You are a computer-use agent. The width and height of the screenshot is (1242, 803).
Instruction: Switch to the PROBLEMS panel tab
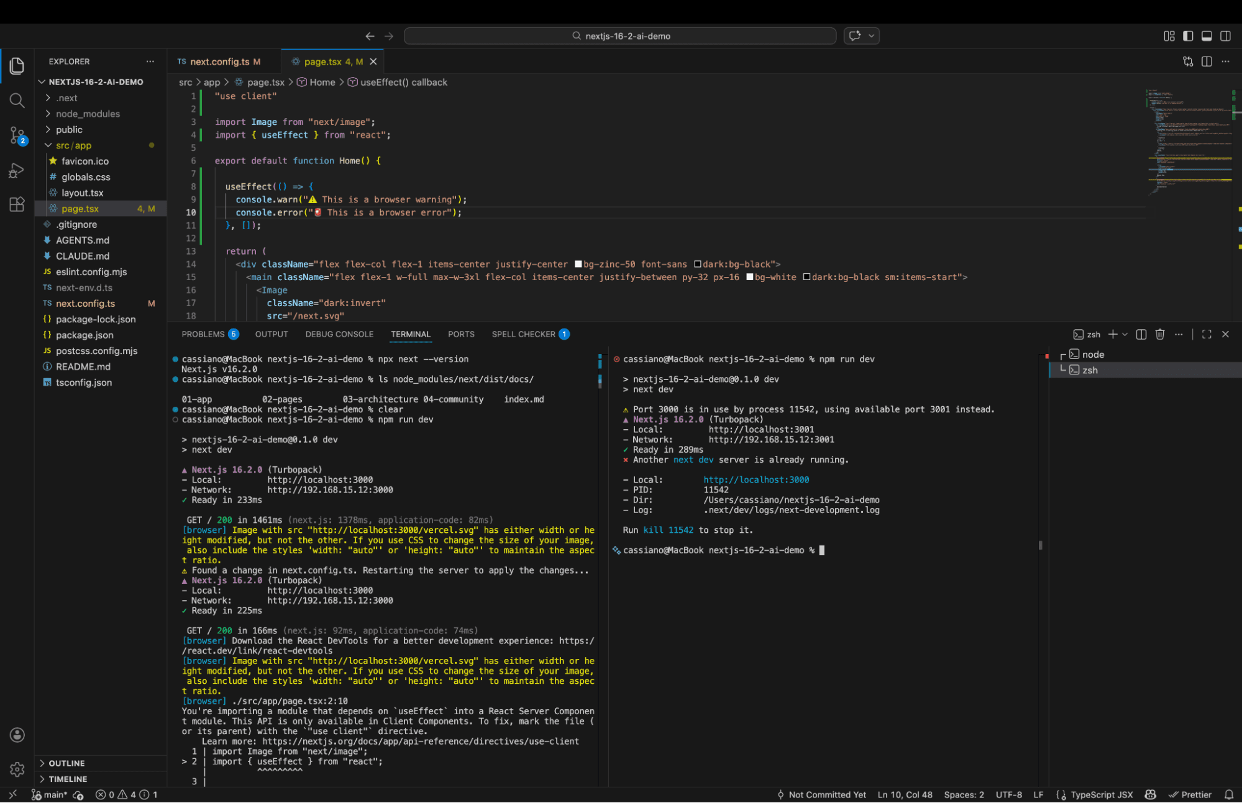coord(203,334)
